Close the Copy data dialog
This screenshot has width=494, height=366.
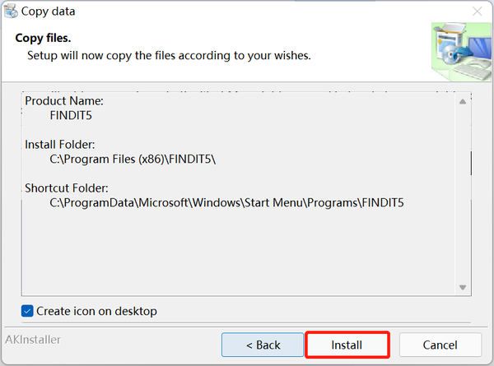477,12
